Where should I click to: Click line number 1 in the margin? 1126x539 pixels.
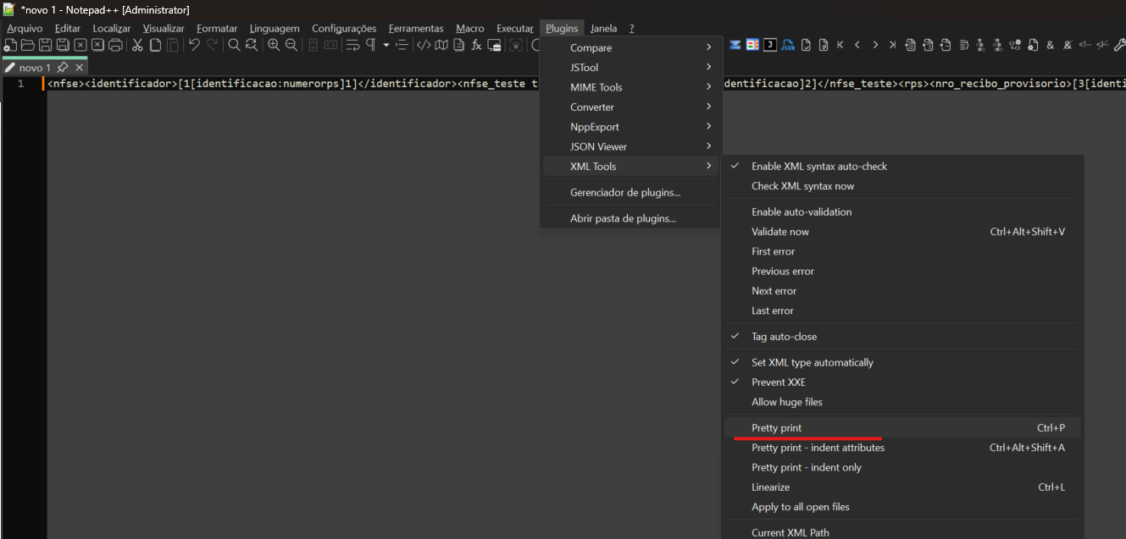click(x=20, y=84)
